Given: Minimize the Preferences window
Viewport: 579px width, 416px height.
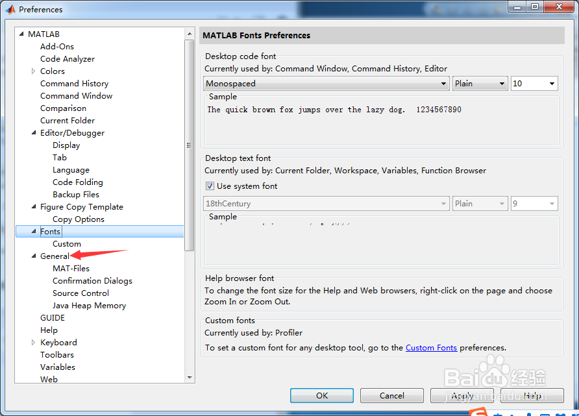Looking at the screenshot, I should point(517,6).
